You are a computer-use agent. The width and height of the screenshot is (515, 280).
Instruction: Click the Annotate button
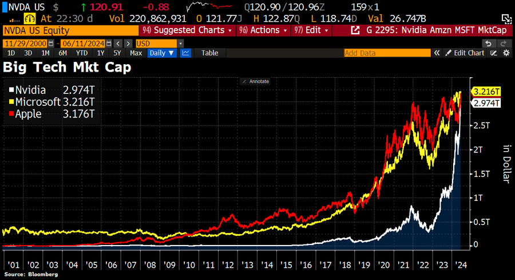tap(256, 81)
